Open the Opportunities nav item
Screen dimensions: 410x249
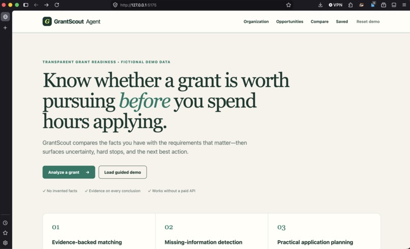pos(290,22)
